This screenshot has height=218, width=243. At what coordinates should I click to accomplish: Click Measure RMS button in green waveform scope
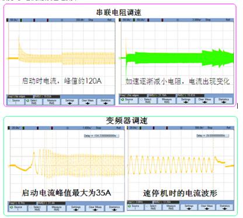click(x=166, y=101)
